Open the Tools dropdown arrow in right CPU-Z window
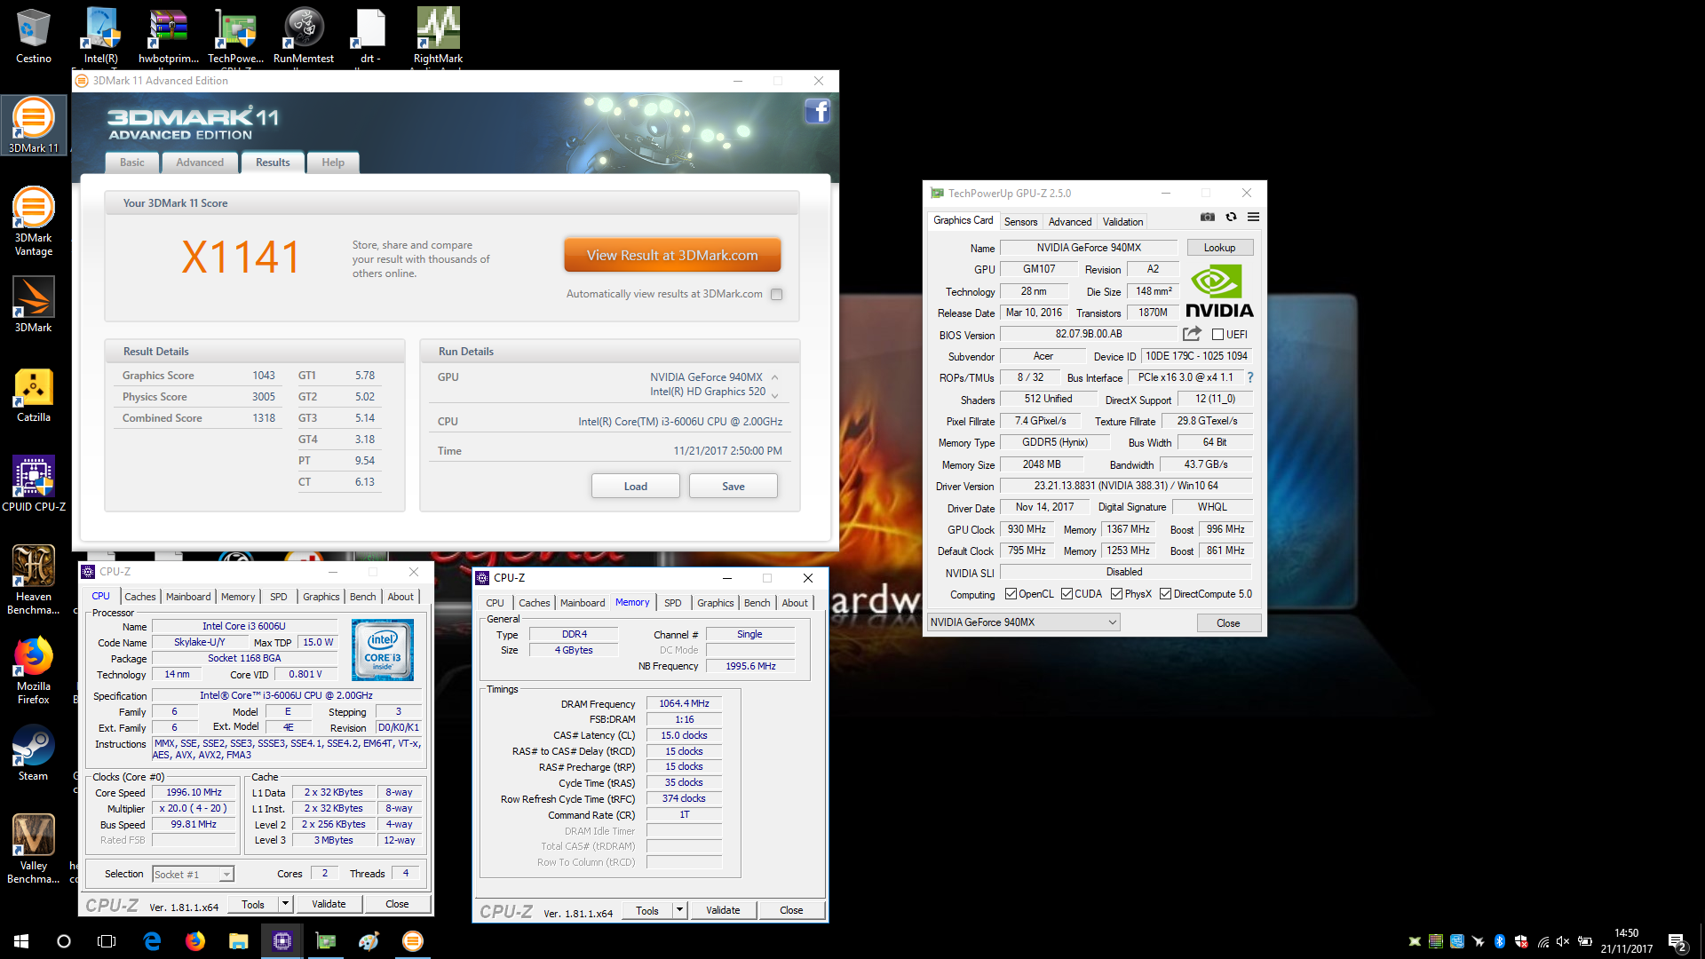The image size is (1705, 959). 679,910
